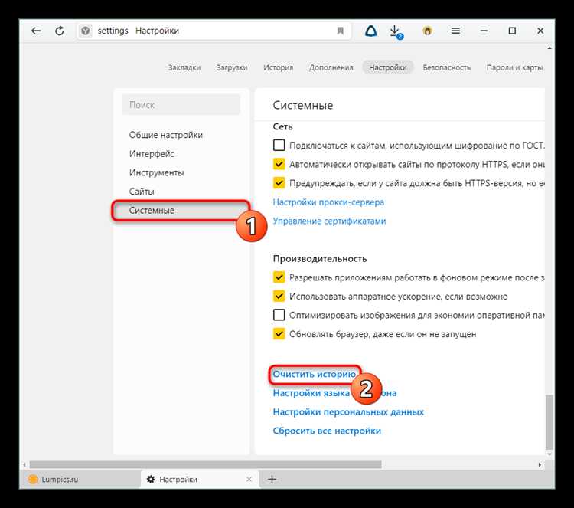Image resolution: width=574 pixels, height=508 pixels.
Task: Click the Lumpics.ru tab favicon
Action: coord(33,479)
